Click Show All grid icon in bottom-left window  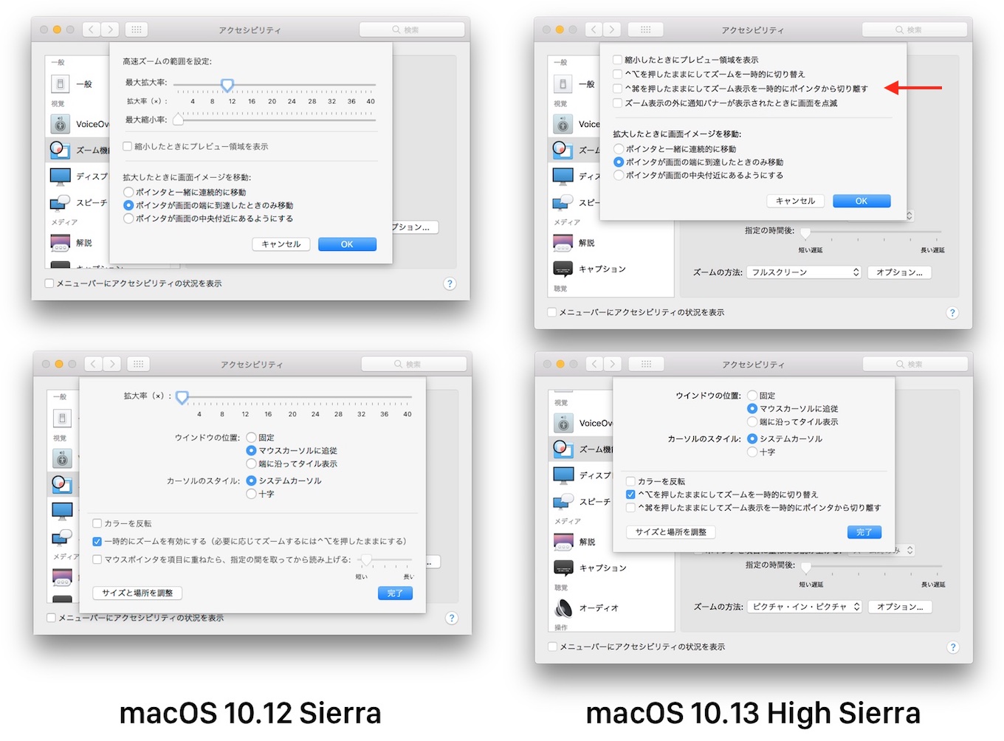(x=138, y=364)
